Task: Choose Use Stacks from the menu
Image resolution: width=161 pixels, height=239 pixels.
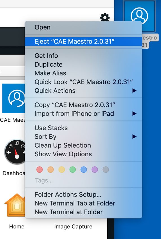Action: [x=83, y=128]
